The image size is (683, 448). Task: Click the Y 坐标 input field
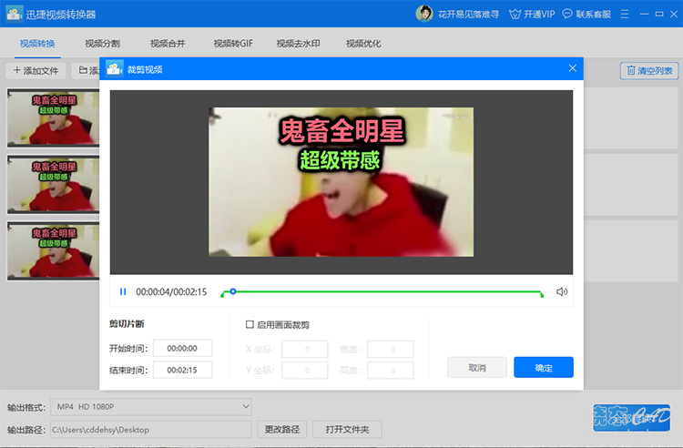point(304,371)
